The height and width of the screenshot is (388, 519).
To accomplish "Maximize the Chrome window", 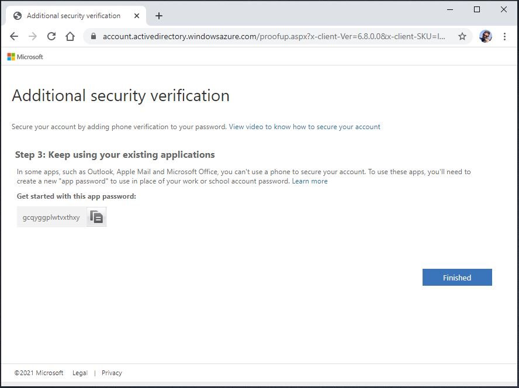I will click(477, 9).
